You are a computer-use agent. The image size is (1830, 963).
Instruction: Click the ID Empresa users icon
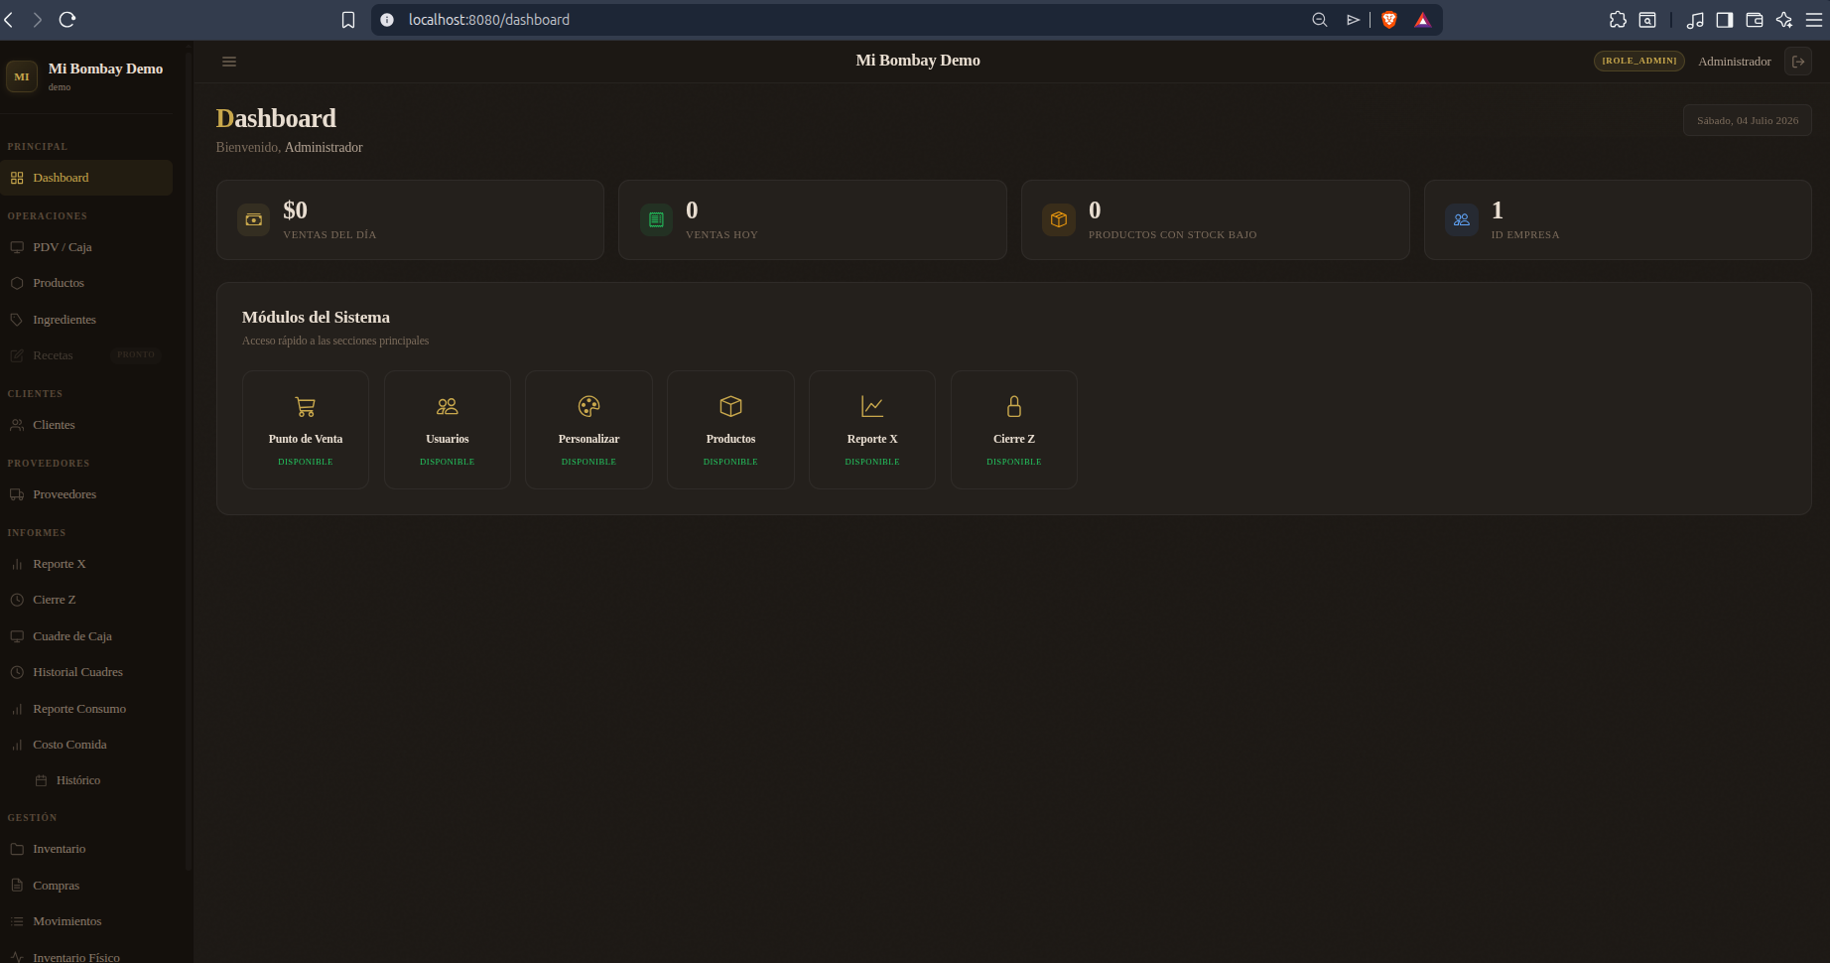click(1462, 219)
